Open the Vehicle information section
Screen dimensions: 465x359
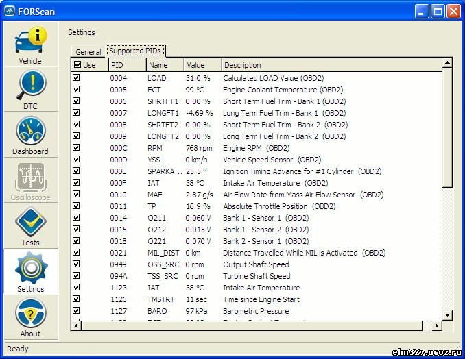31,45
